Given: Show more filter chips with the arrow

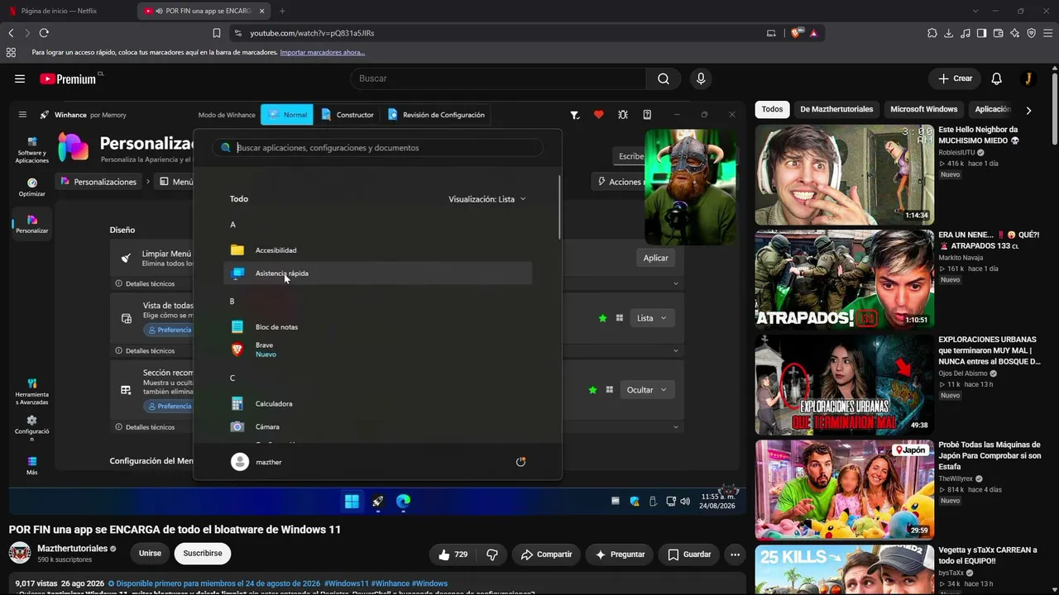Looking at the screenshot, I should (1028, 110).
